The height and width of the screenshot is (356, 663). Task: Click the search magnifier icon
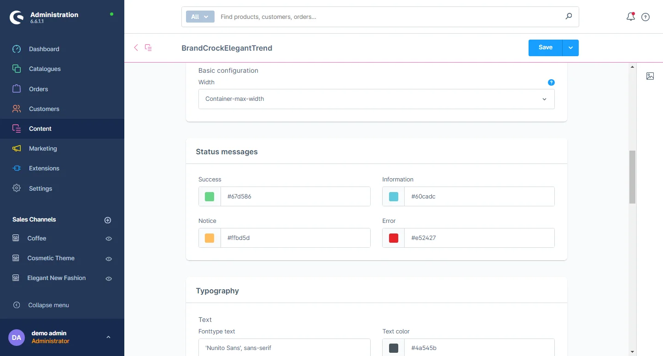pos(569,17)
